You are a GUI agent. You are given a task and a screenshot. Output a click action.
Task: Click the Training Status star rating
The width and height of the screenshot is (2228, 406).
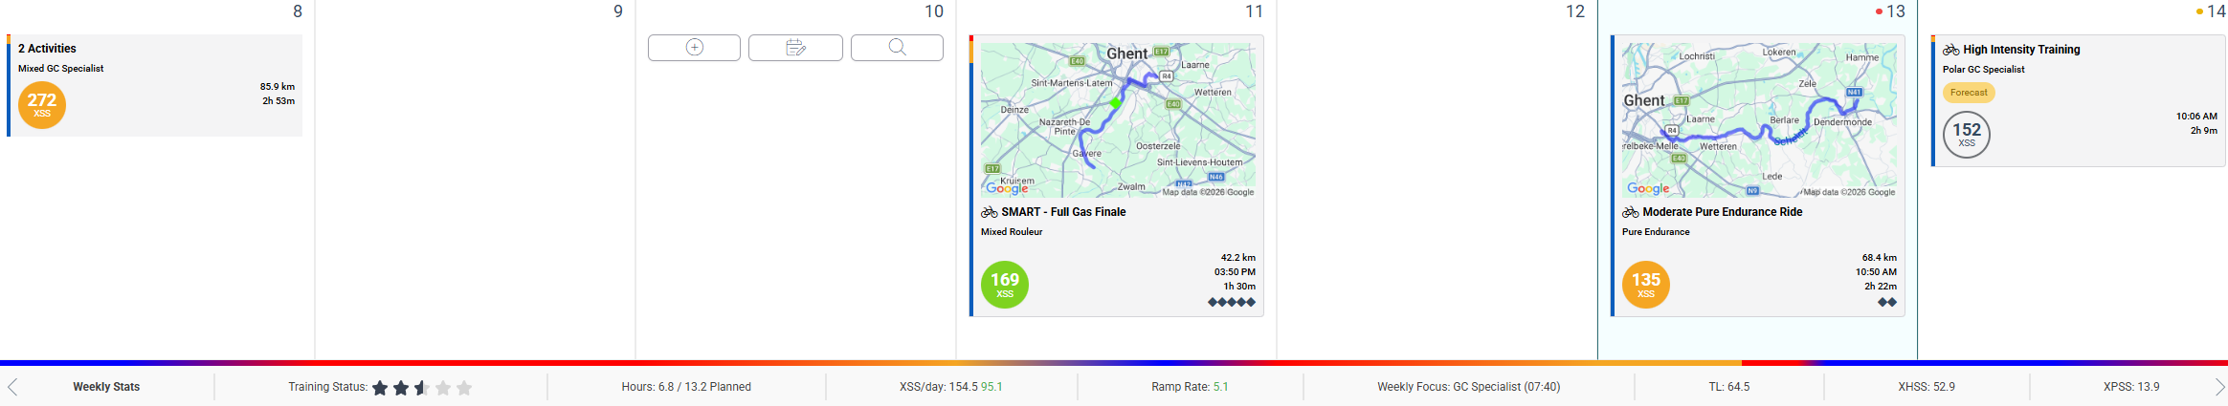click(421, 388)
